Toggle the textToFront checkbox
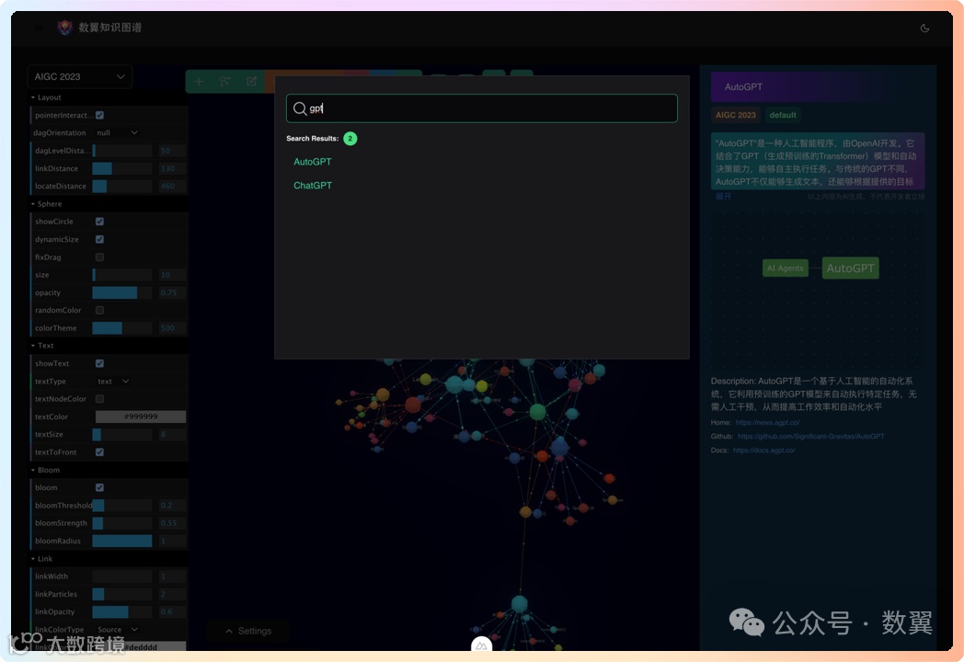This screenshot has height=662, width=964. (x=99, y=451)
